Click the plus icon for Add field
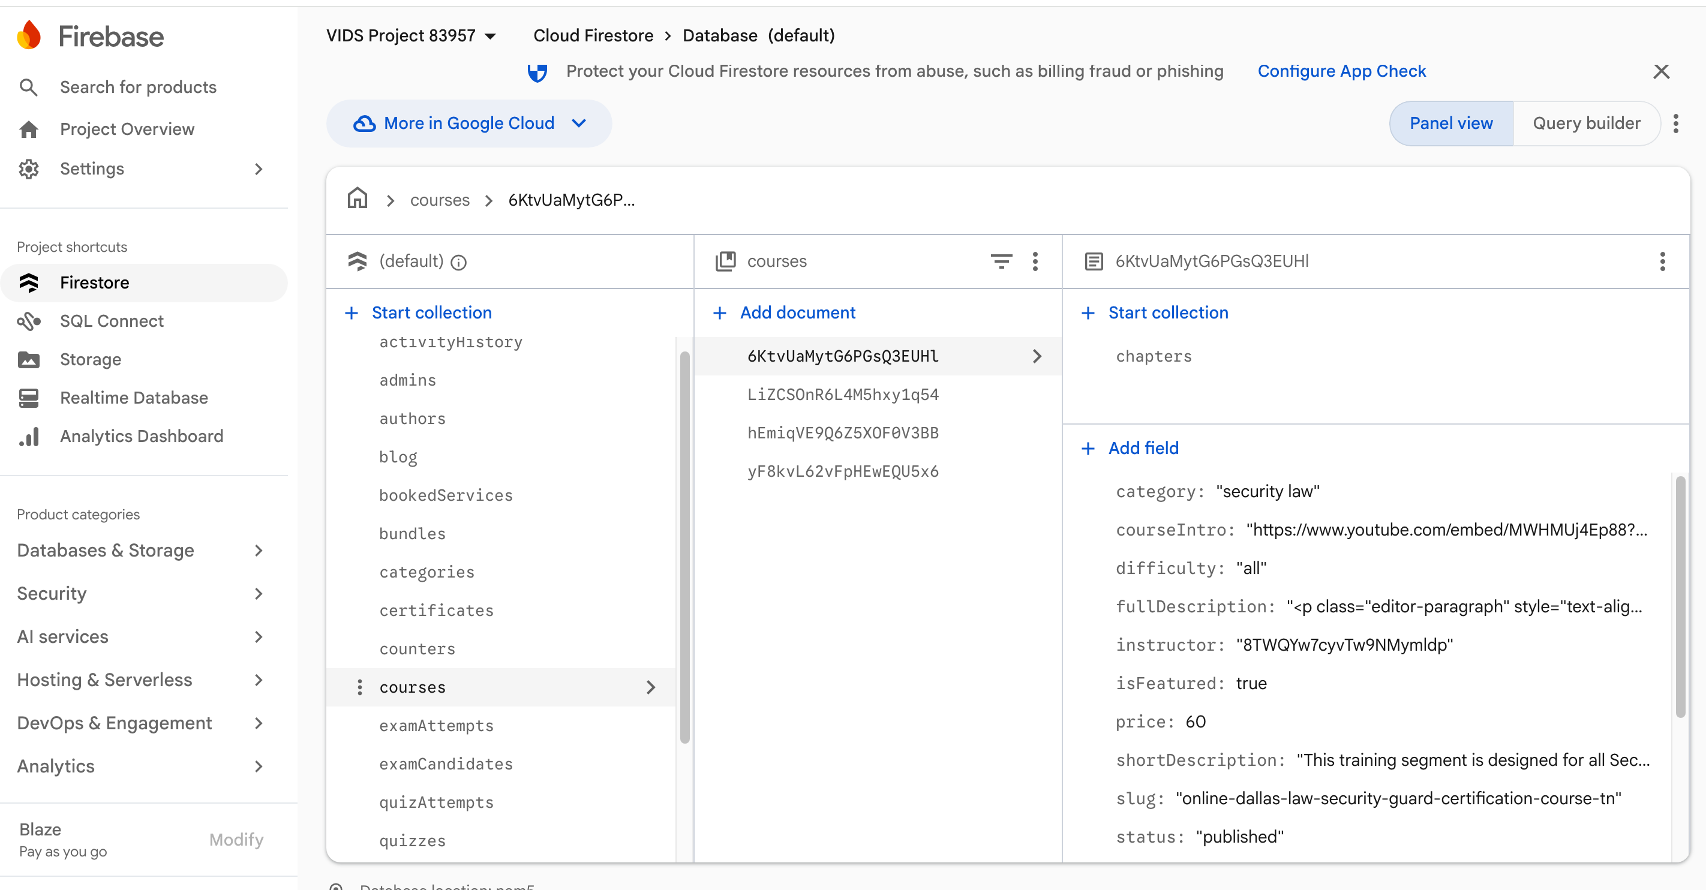 [x=1088, y=449]
